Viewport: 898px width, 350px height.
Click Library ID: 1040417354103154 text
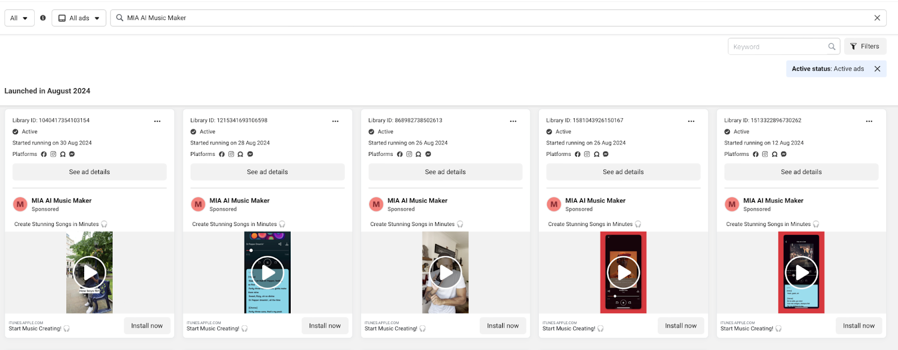coord(51,121)
